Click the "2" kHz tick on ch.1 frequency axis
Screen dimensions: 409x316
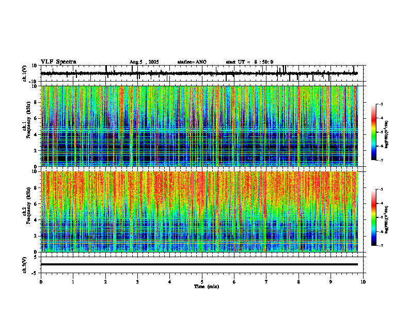[36, 151]
